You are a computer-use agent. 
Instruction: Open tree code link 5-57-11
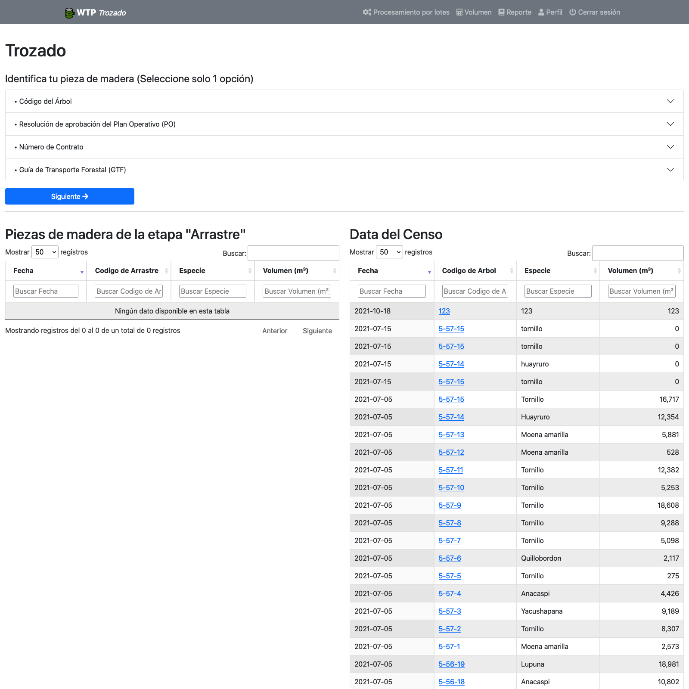pos(451,470)
